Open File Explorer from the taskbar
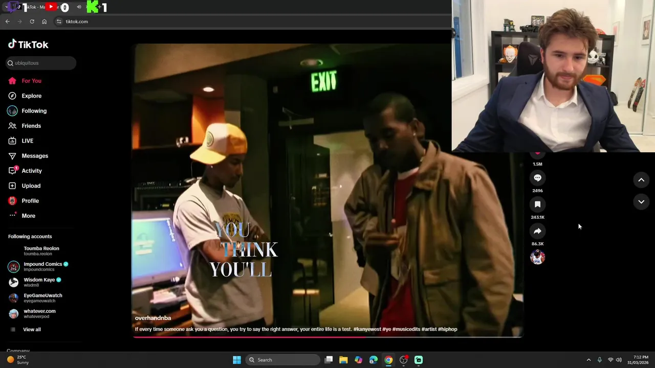 pos(343,360)
